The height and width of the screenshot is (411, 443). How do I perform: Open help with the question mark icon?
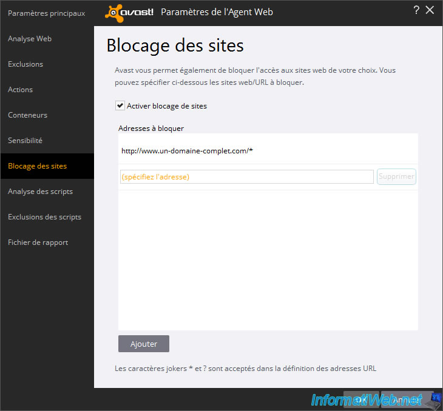416,10
